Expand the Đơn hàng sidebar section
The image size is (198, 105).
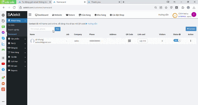[x=17, y=52]
